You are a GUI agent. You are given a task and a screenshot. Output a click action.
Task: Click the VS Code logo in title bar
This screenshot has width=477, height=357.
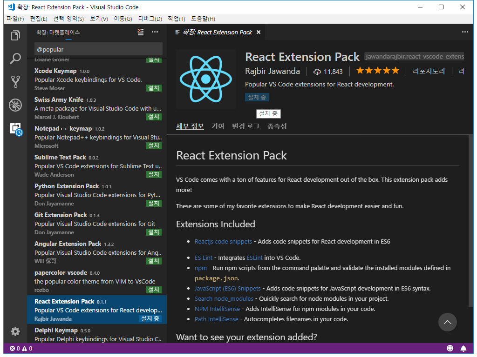point(11,7)
